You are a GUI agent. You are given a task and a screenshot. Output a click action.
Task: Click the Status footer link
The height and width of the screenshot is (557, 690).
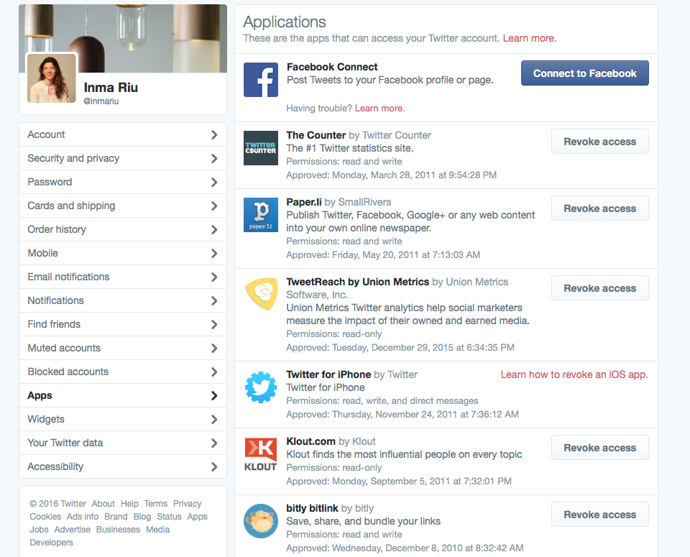(169, 517)
